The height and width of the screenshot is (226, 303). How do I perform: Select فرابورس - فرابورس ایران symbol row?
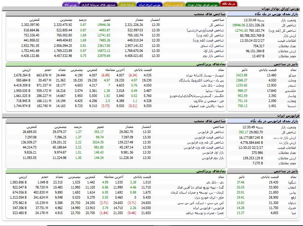click(x=208, y=208)
